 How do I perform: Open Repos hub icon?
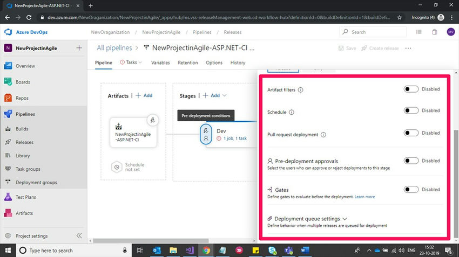click(x=8, y=98)
